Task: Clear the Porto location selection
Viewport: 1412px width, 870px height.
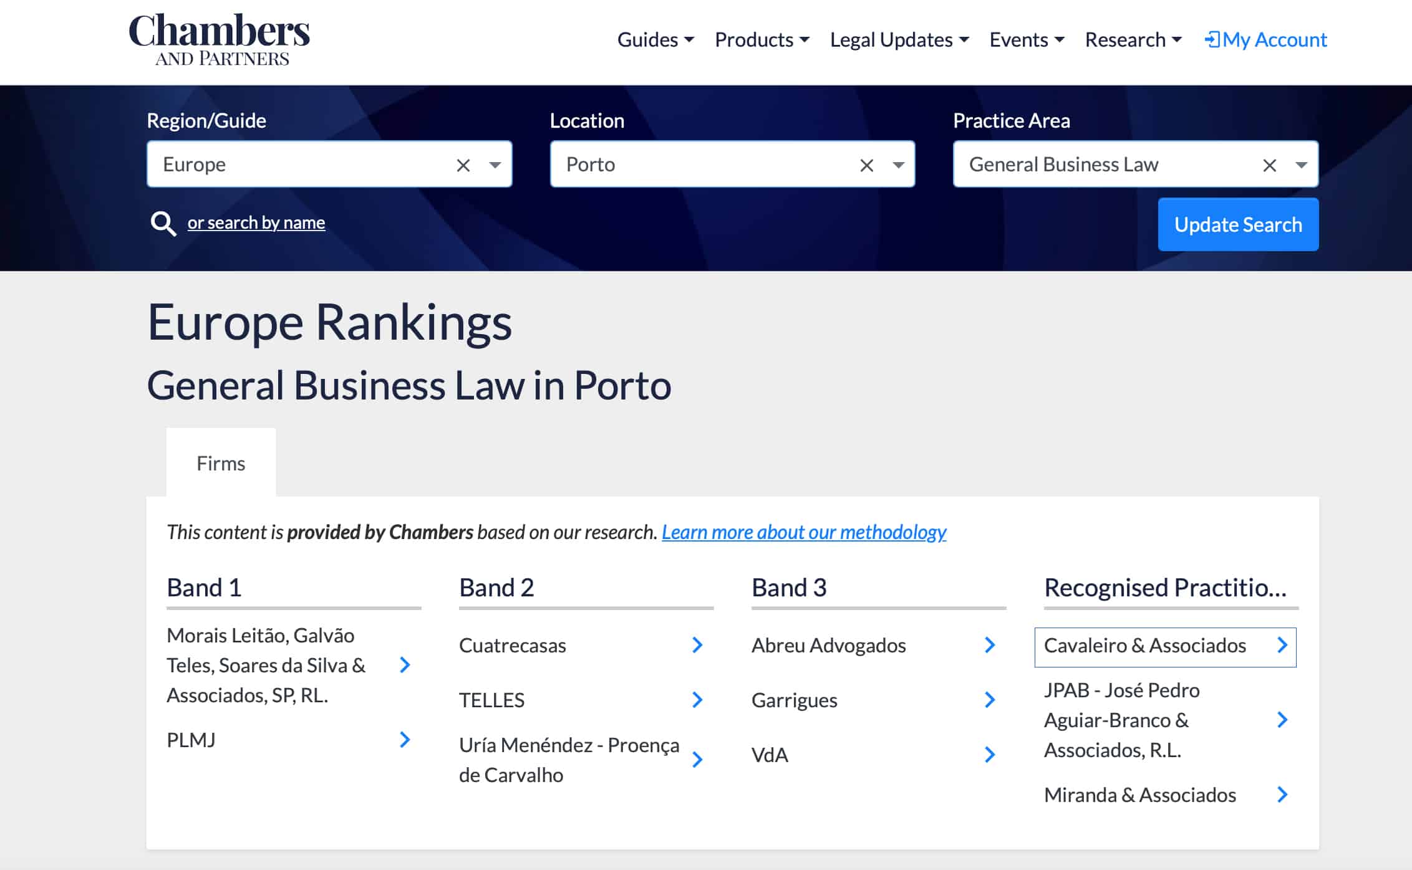Action: tap(866, 165)
